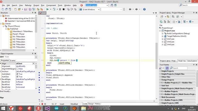Click the IDE top-right Search field
Viewport: 198px width, 111px height.
[x=189, y=5]
